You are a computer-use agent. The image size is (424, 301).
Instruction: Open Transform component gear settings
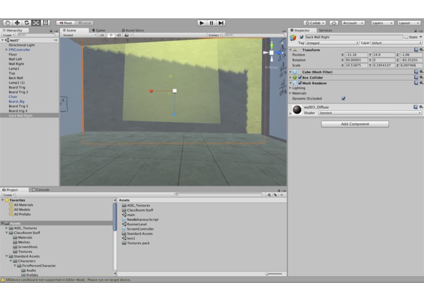(421, 50)
